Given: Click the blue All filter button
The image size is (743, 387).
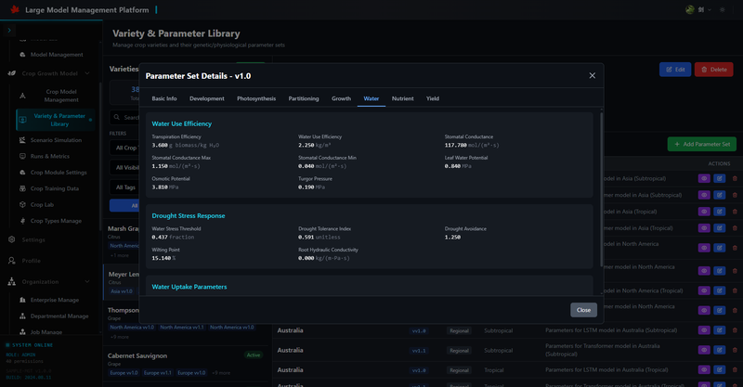Looking at the screenshot, I should point(124,206).
